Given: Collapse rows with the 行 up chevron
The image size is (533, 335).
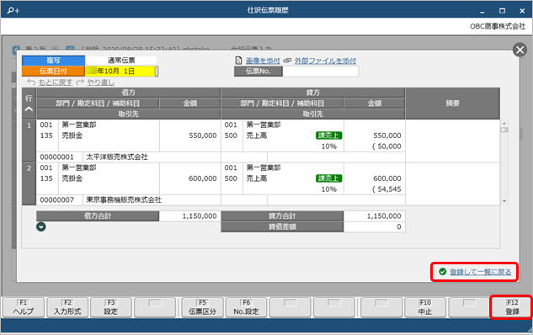Looking at the screenshot, I should coord(29,109).
